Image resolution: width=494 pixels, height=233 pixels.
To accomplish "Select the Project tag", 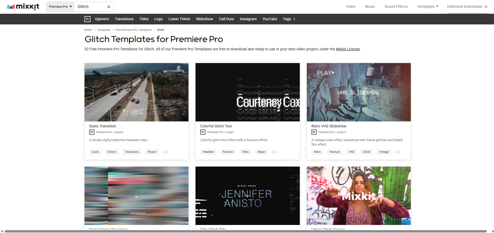I will [152, 152].
